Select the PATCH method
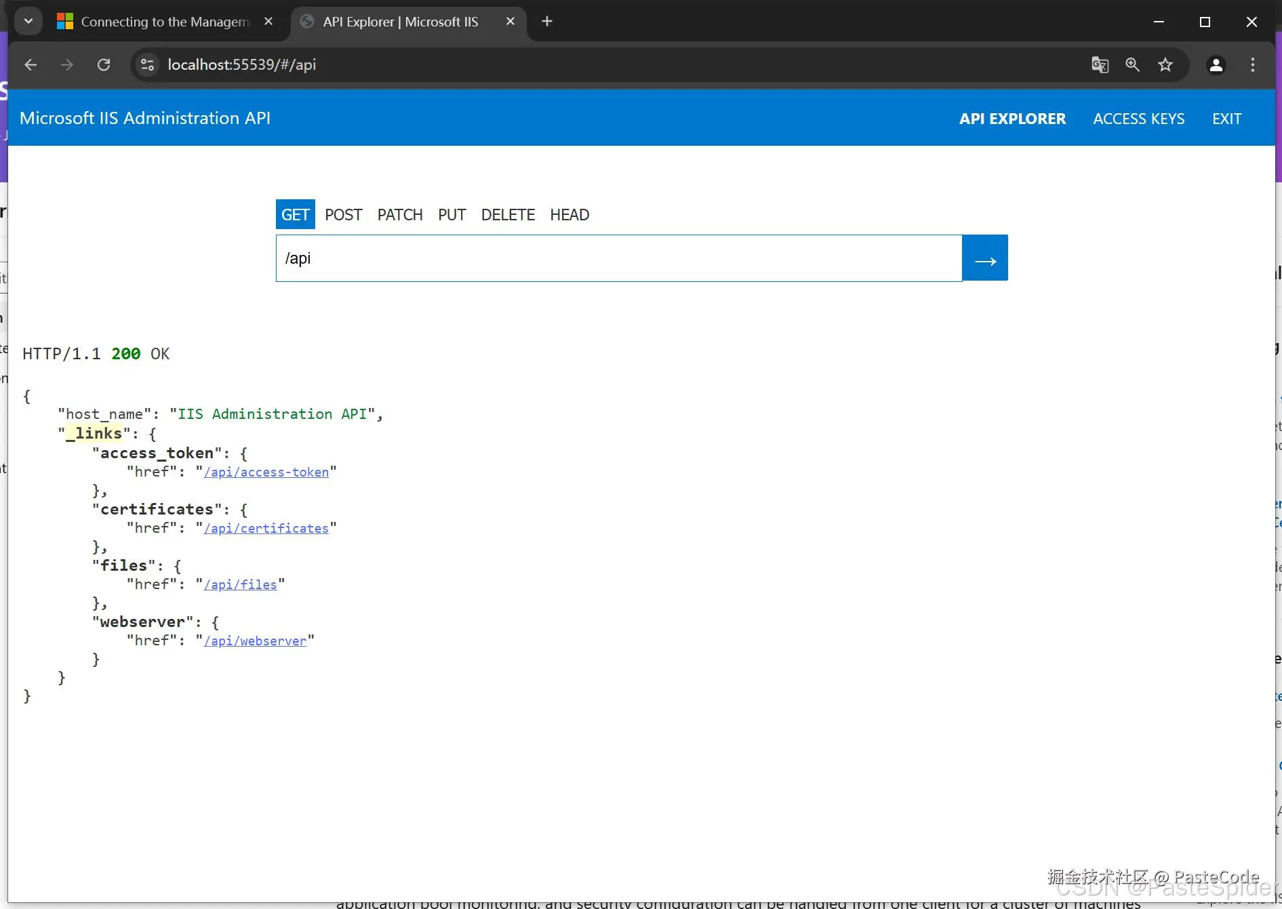Screen dimensions: 1282x909 [400, 215]
